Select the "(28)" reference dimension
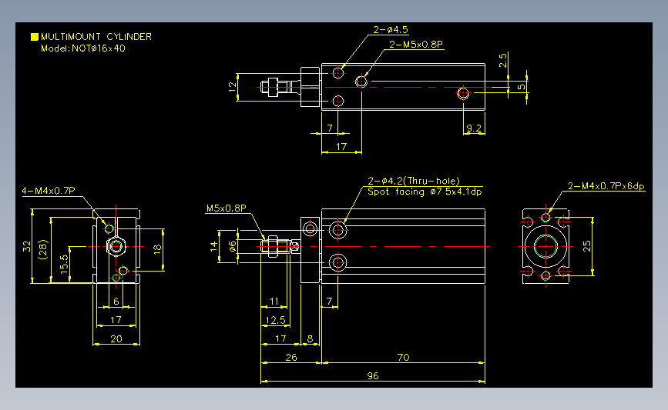Screen dimensions: 668x410 tap(43, 250)
